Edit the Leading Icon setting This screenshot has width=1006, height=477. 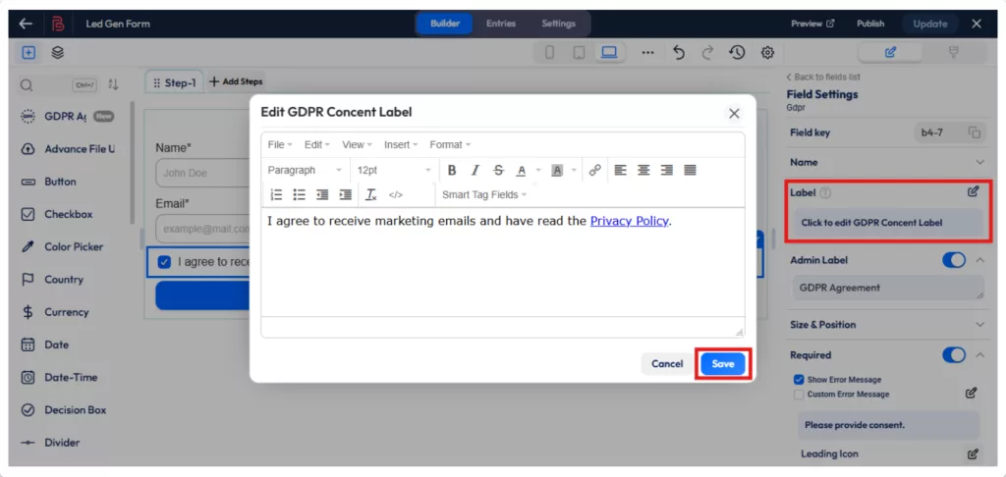click(x=973, y=453)
